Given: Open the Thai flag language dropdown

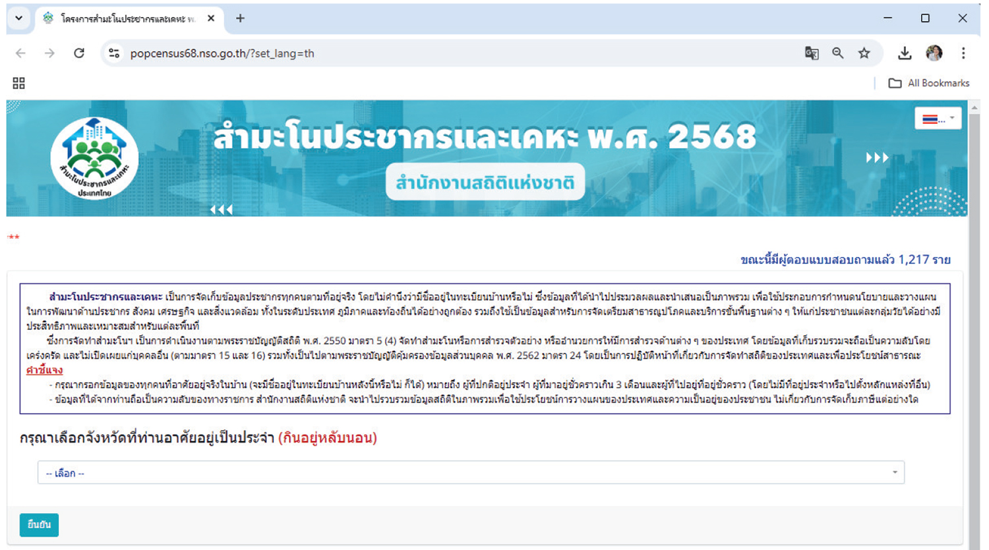Looking at the screenshot, I should click(x=938, y=117).
